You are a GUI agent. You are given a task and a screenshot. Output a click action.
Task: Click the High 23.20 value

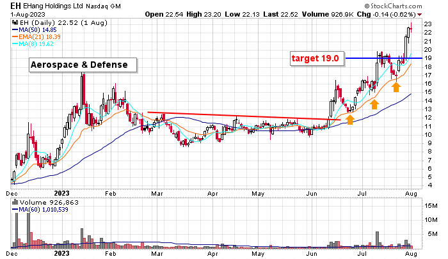click(x=204, y=14)
